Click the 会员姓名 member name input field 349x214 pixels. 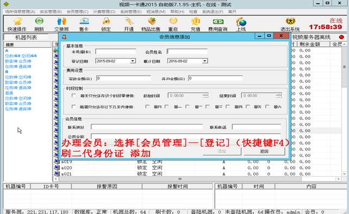pyautogui.click(x=187, y=51)
